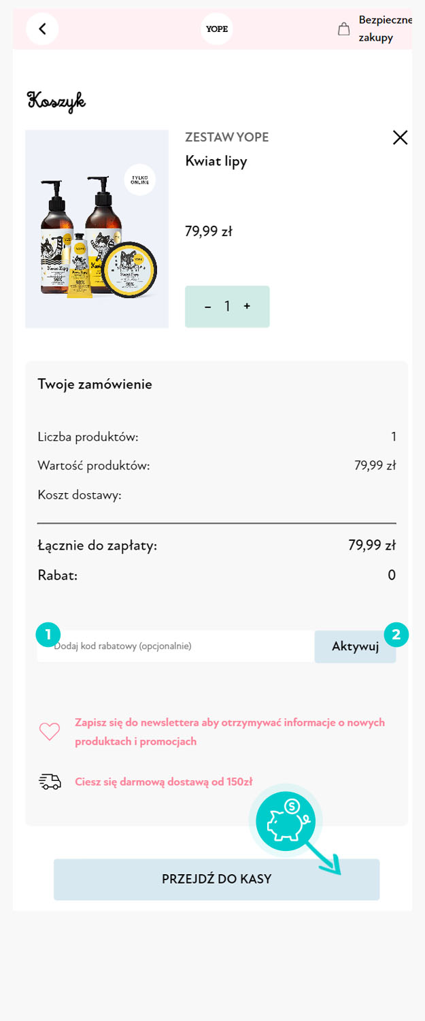Click the newsletter signup link text
Screen dimensions: 425x1021
(230, 732)
